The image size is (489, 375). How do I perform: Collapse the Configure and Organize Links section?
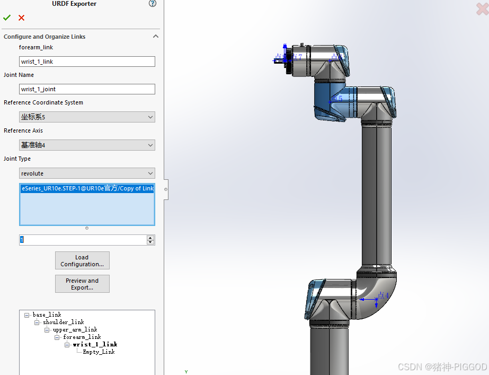pyautogui.click(x=155, y=36)
